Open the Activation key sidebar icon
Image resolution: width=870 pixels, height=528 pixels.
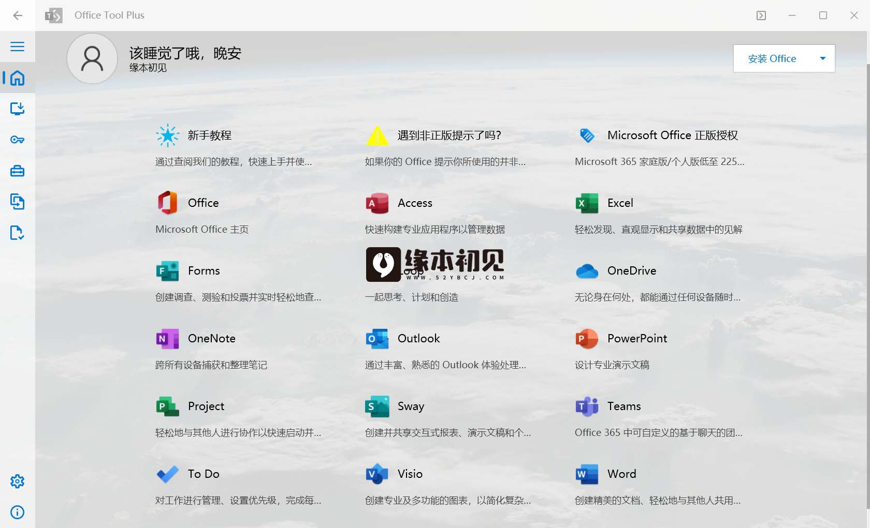click(17, 140)
